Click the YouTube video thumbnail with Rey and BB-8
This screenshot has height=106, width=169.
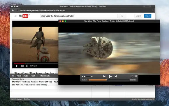pos(35,44)
